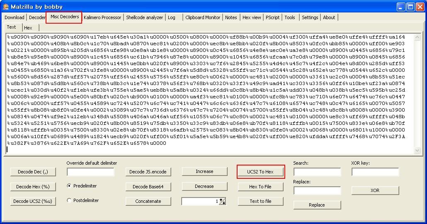This screenshot has width=427, height=224.
Task: Open the About tab
Action: click(329, 17)
